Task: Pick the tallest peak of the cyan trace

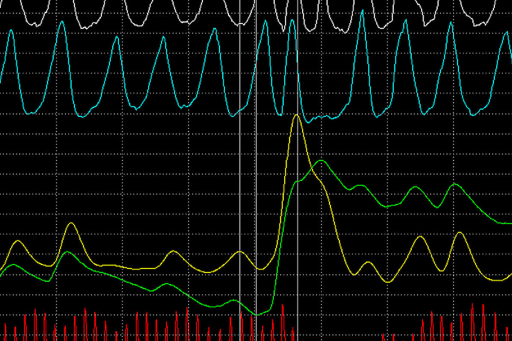Action: (362, 12)
